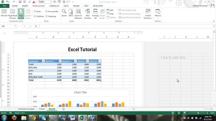
Task: Open the Quarter 2 filter dropdown
Action: 75,61
